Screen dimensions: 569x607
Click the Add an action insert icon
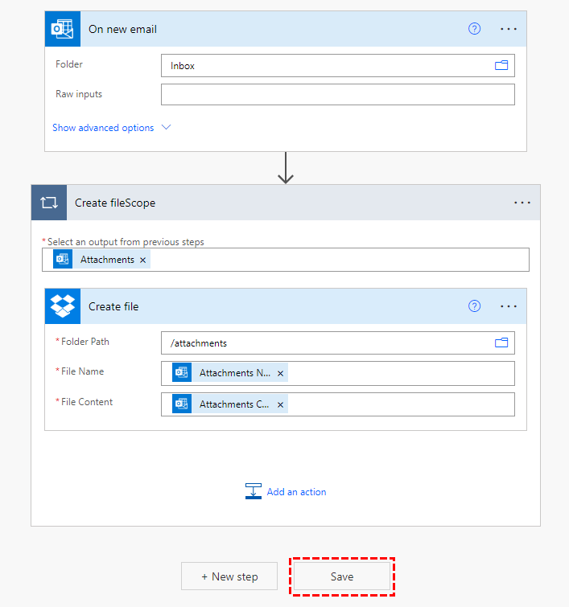point(254,491)
